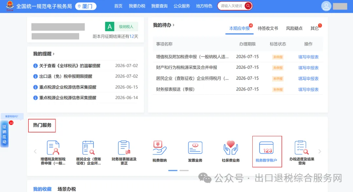
Task: Click 未申报 tag on 财务报表报送 row
Action: point(278,90)
